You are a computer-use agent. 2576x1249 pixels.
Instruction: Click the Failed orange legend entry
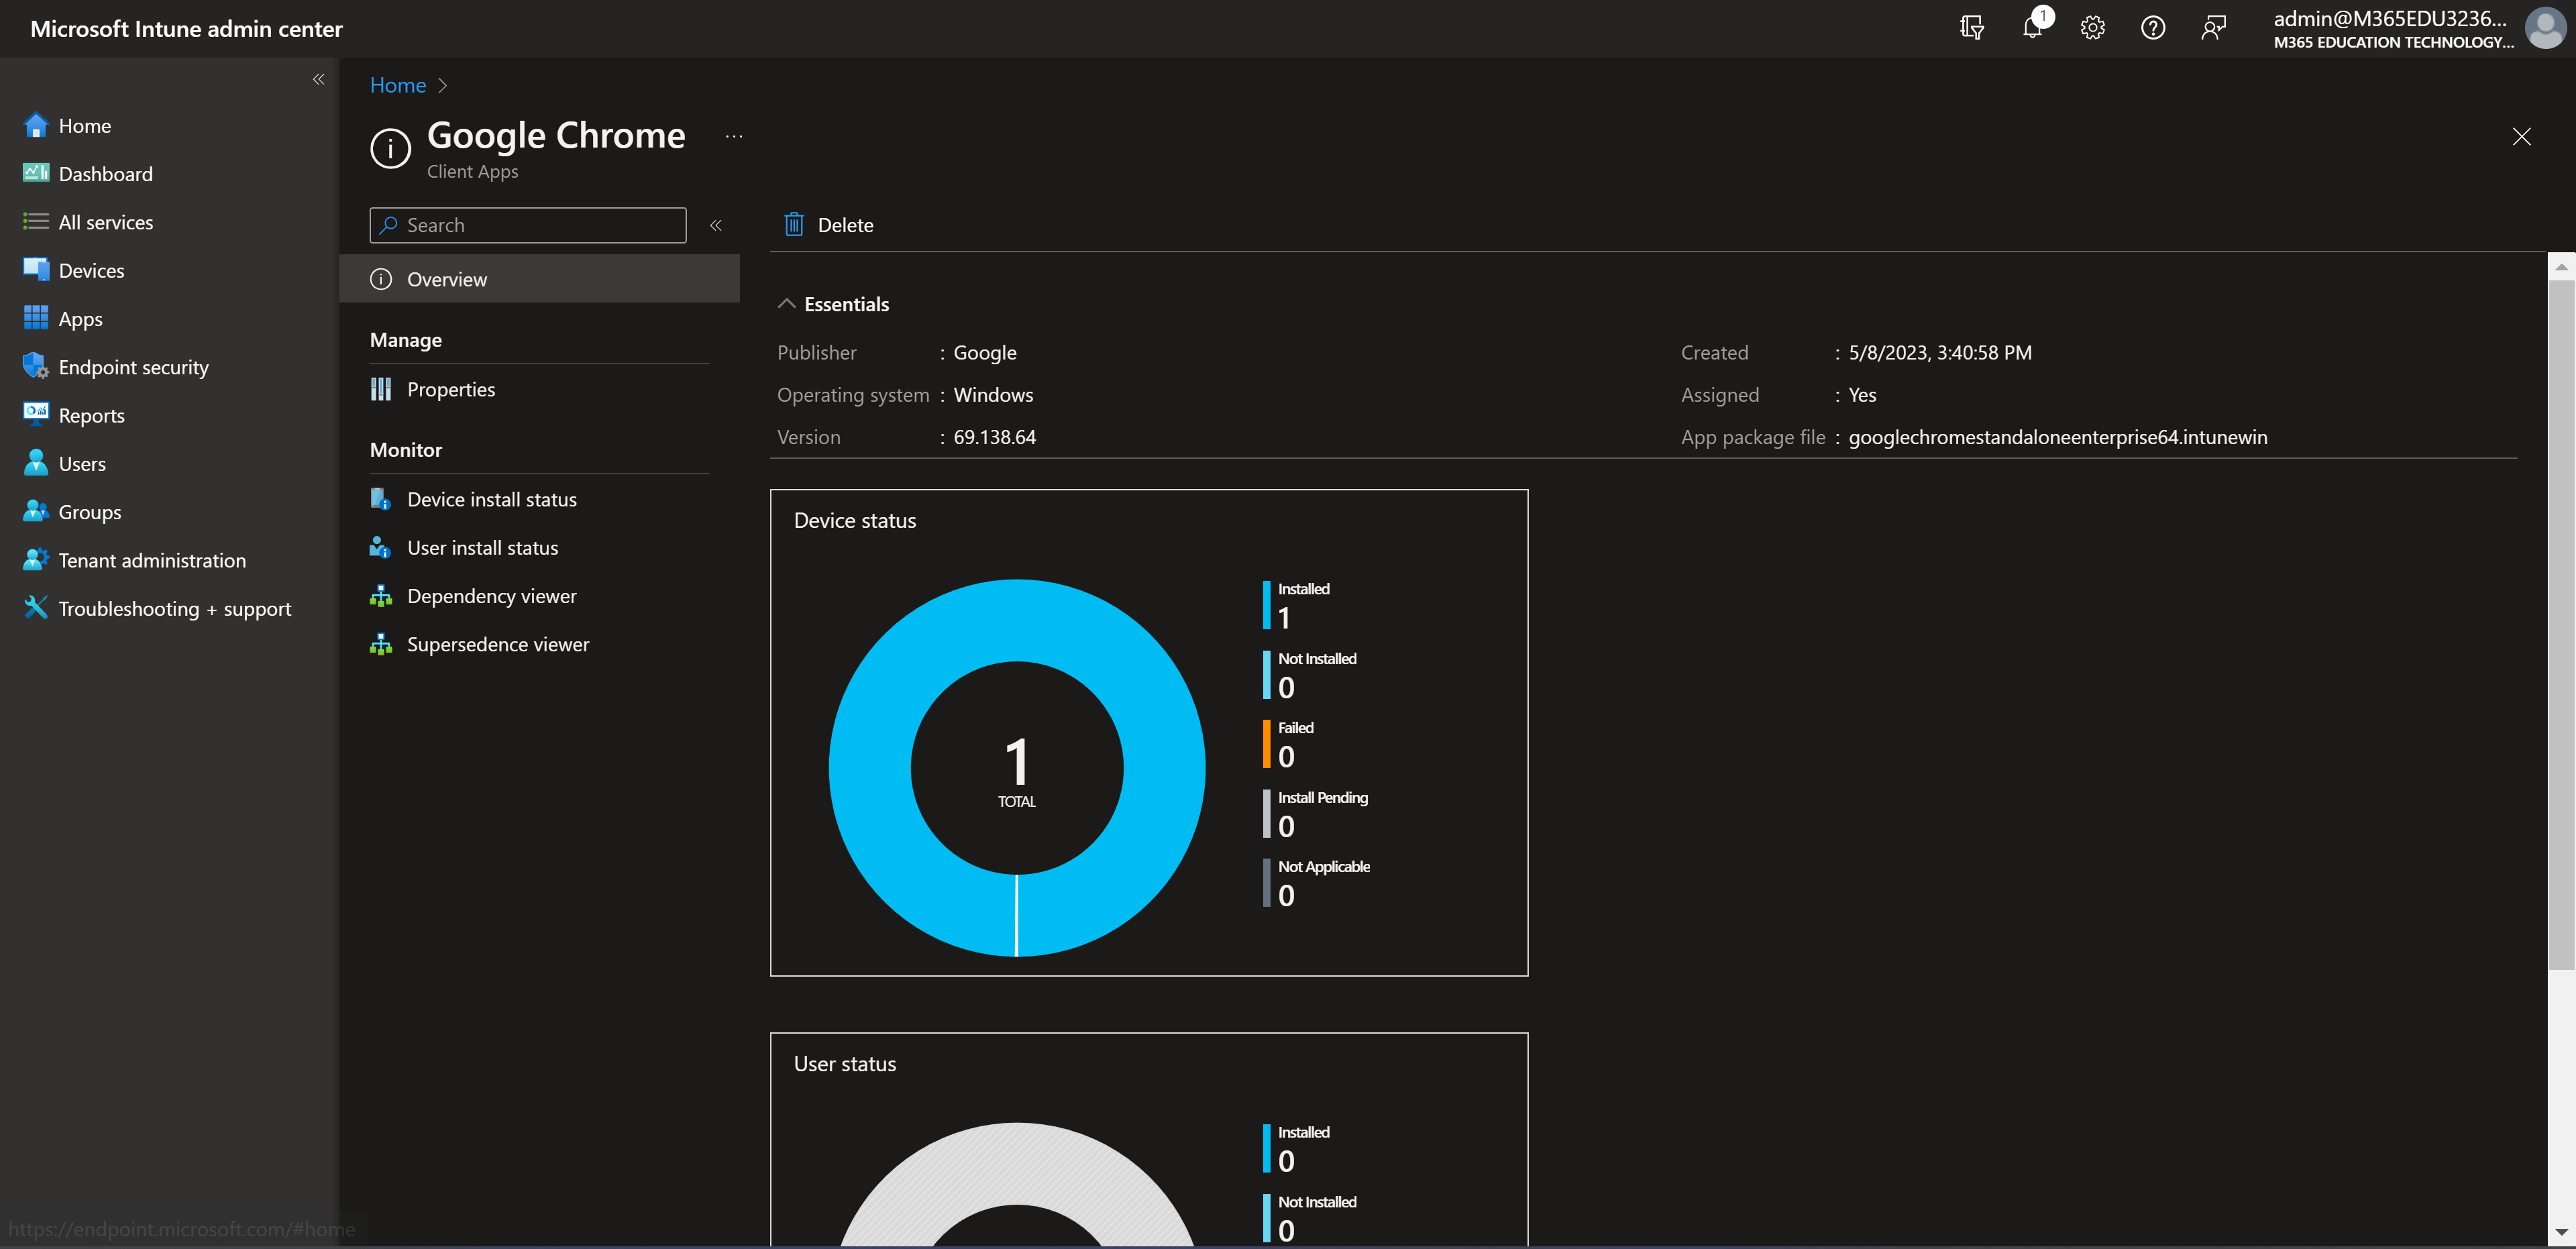coord(1290,744)
